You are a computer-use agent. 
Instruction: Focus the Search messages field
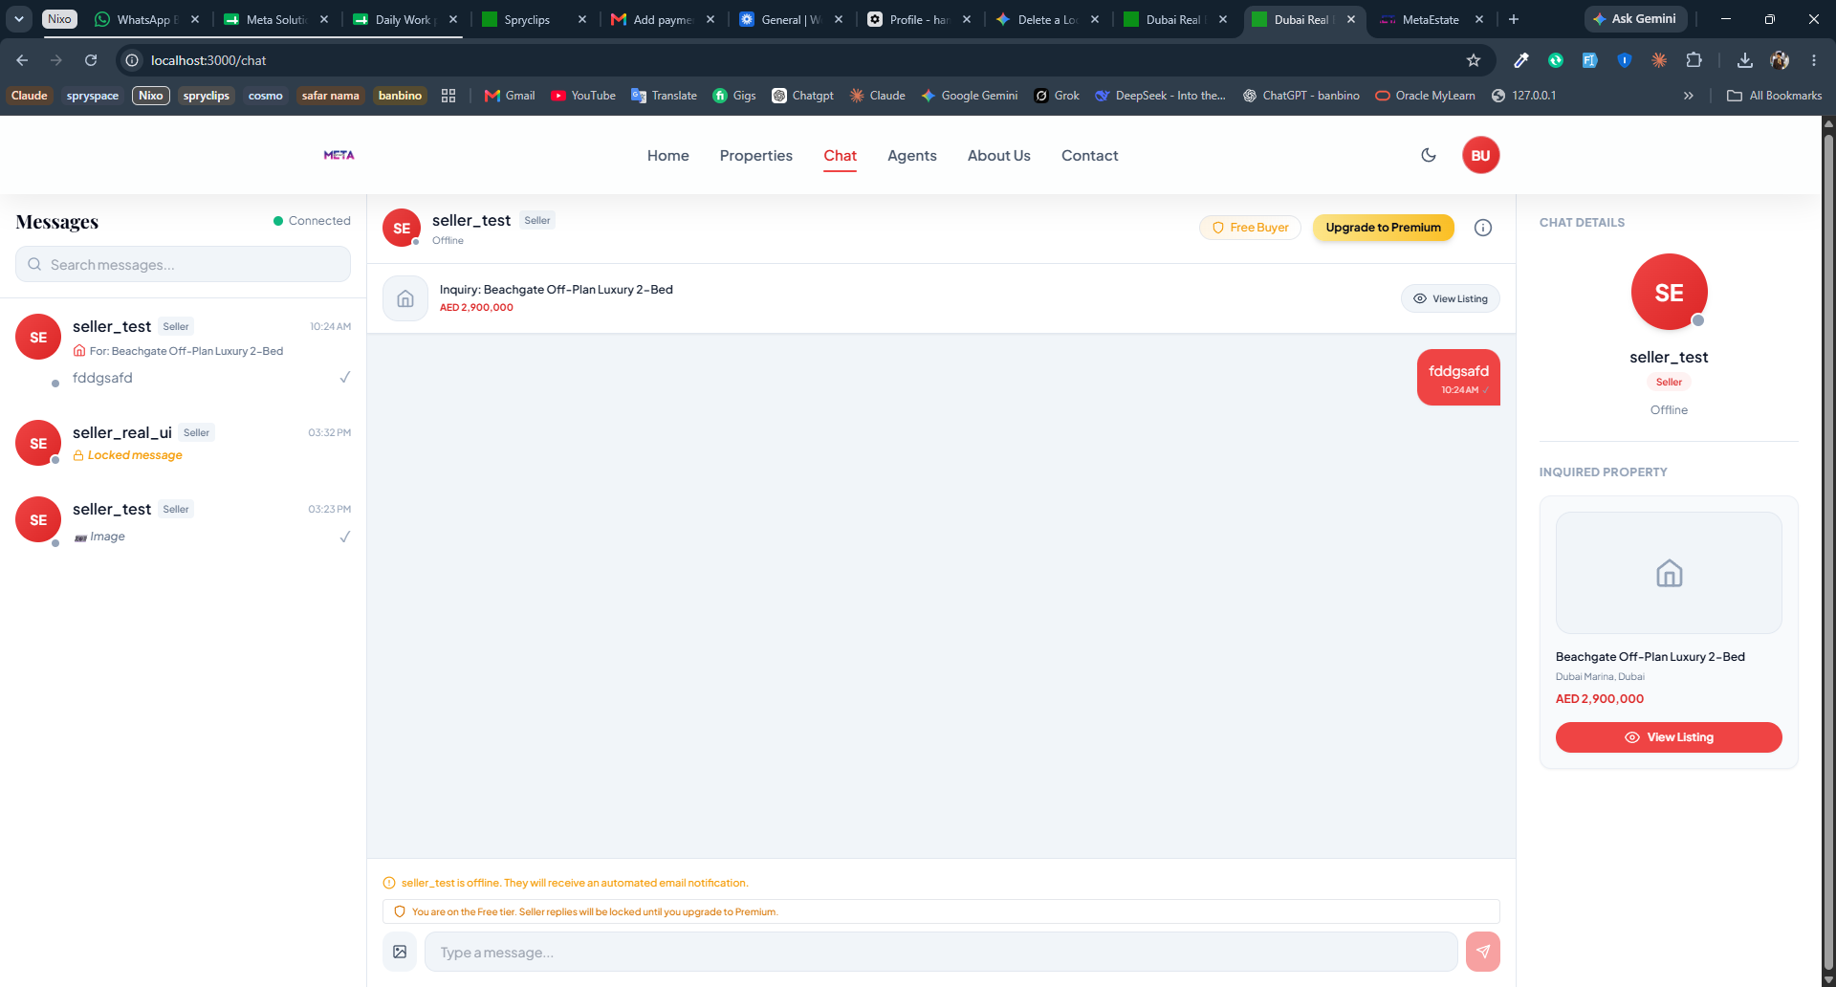(x=184, y=265)
